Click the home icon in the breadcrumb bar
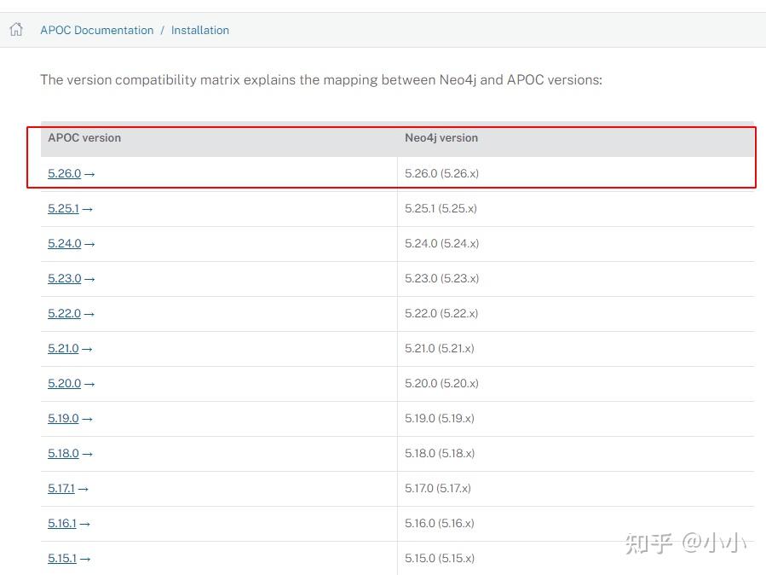766x575 pixels. 15,28
